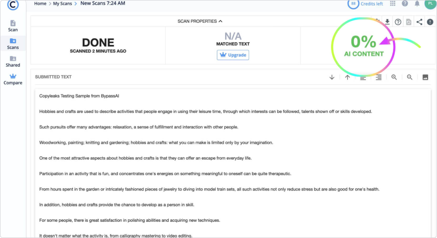Jump to next result with down arrow
The width and height of the screenshot is (437, 238).
click(332, 77)
